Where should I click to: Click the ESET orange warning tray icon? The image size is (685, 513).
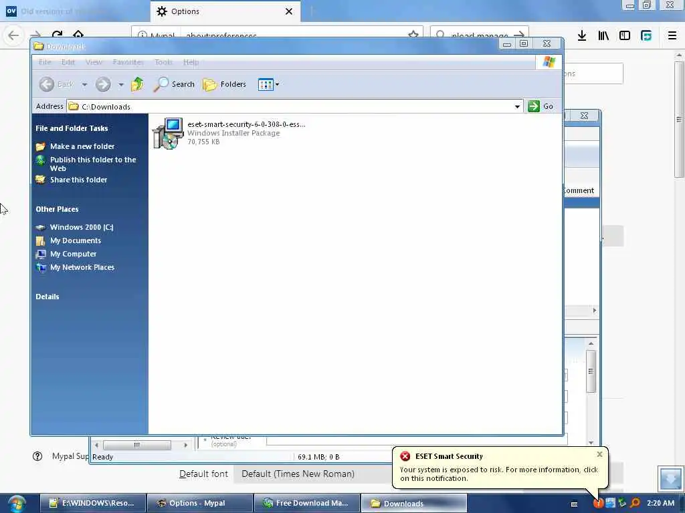pos(598,503)
